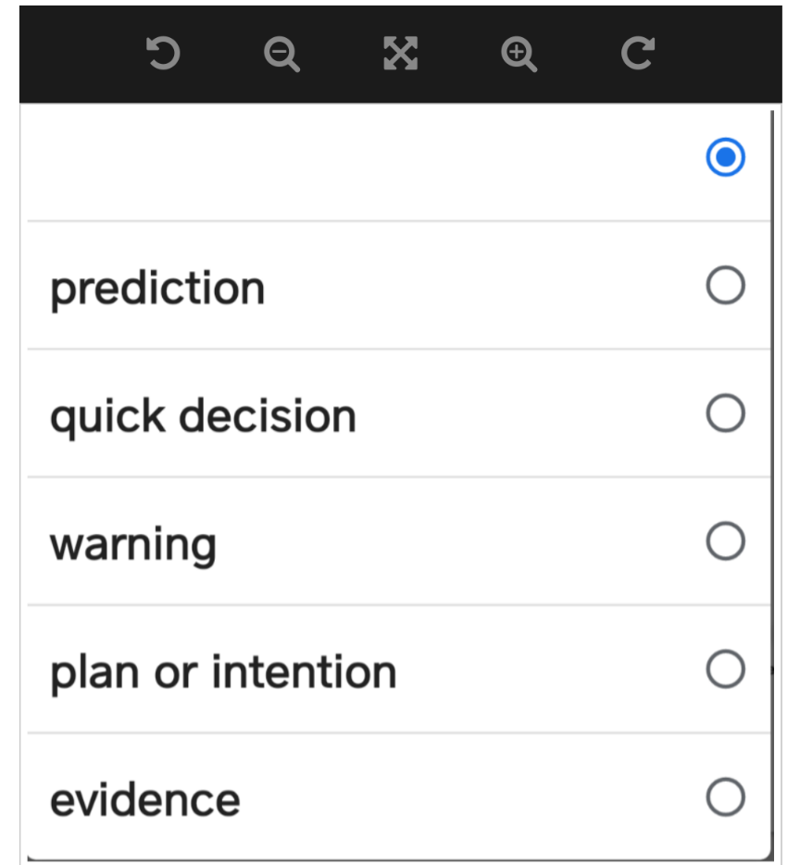Select the 'quick decision' radio button

tap(725, 414)
